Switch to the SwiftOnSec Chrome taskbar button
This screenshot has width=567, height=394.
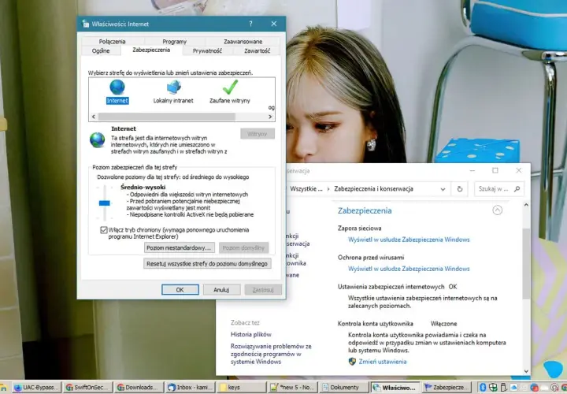(x=88, y=388)
